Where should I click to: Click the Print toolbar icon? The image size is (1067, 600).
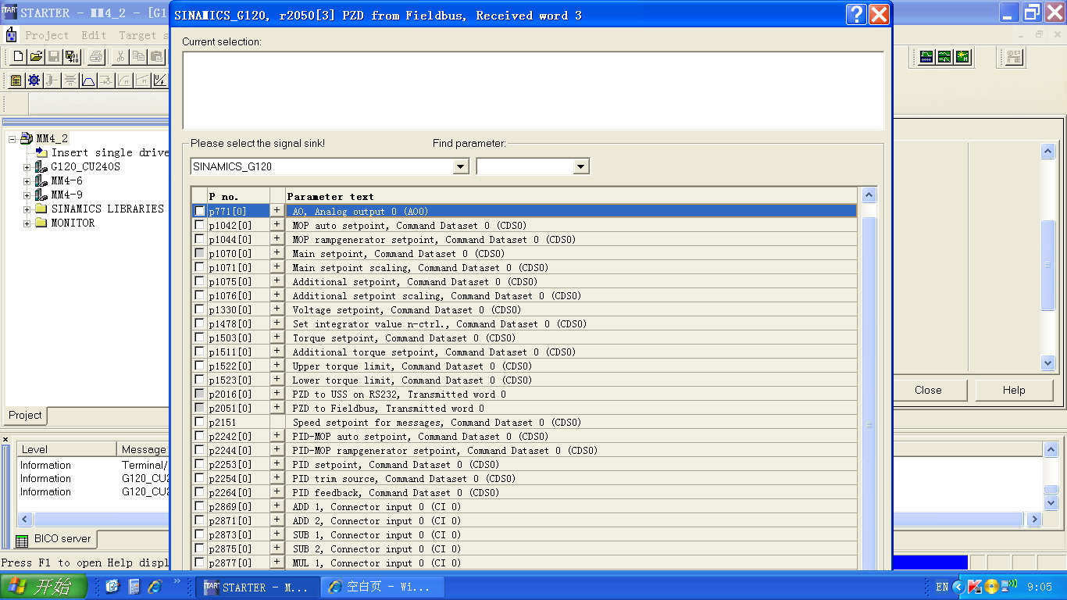click(96, 56)
